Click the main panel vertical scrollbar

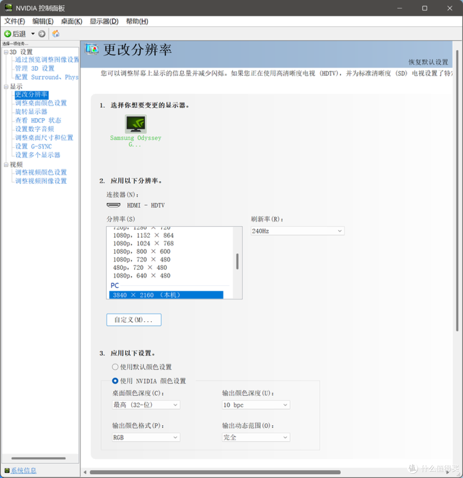(457, 191)
